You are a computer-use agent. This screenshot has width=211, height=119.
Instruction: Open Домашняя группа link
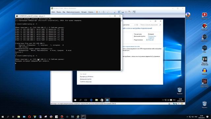coord(86,79)
